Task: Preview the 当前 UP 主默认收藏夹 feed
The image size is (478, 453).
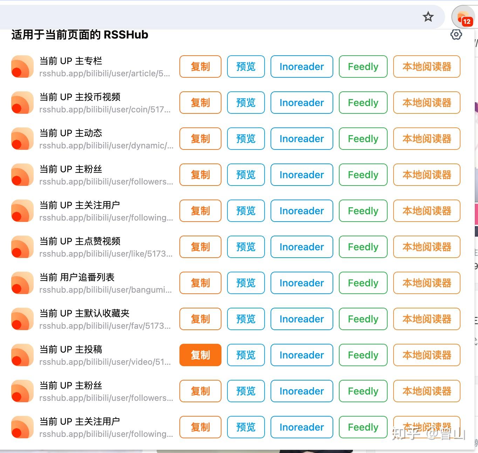Action: (246, 319)
